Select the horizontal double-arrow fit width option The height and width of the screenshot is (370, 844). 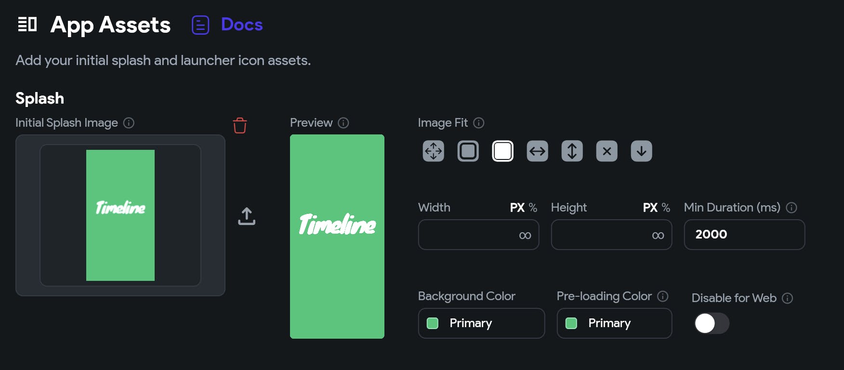537,151
